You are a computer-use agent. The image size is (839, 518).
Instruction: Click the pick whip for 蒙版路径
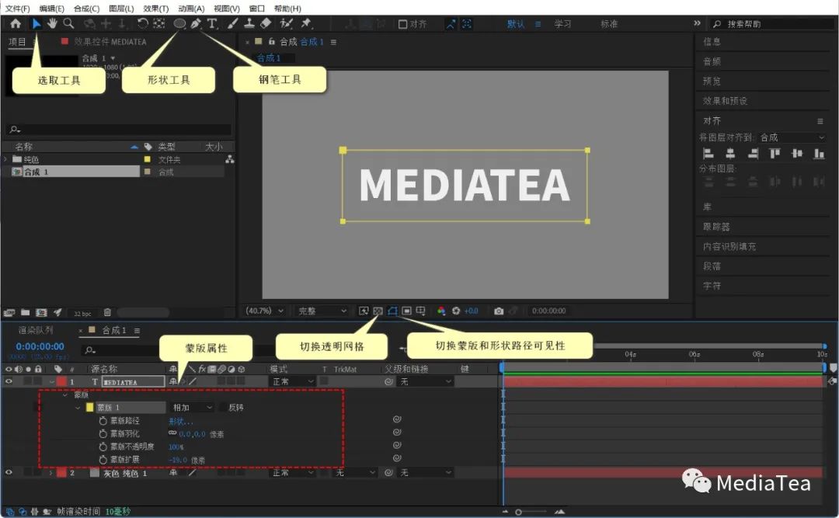click(397, 419)
